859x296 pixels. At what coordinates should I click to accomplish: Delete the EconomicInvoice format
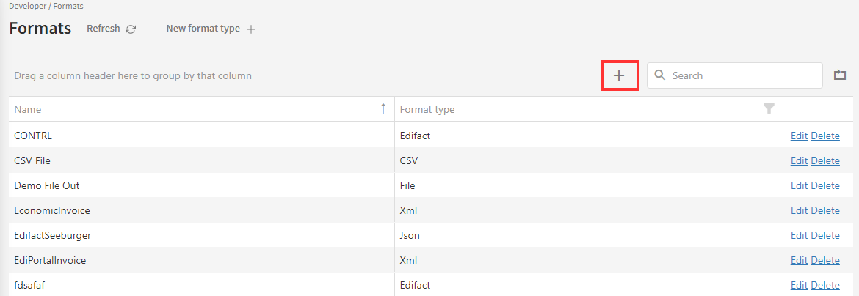825,210
